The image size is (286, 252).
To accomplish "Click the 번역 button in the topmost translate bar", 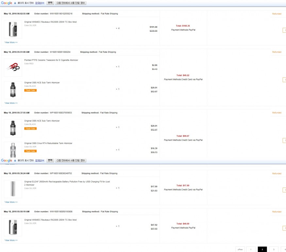I will click(50, 3).
